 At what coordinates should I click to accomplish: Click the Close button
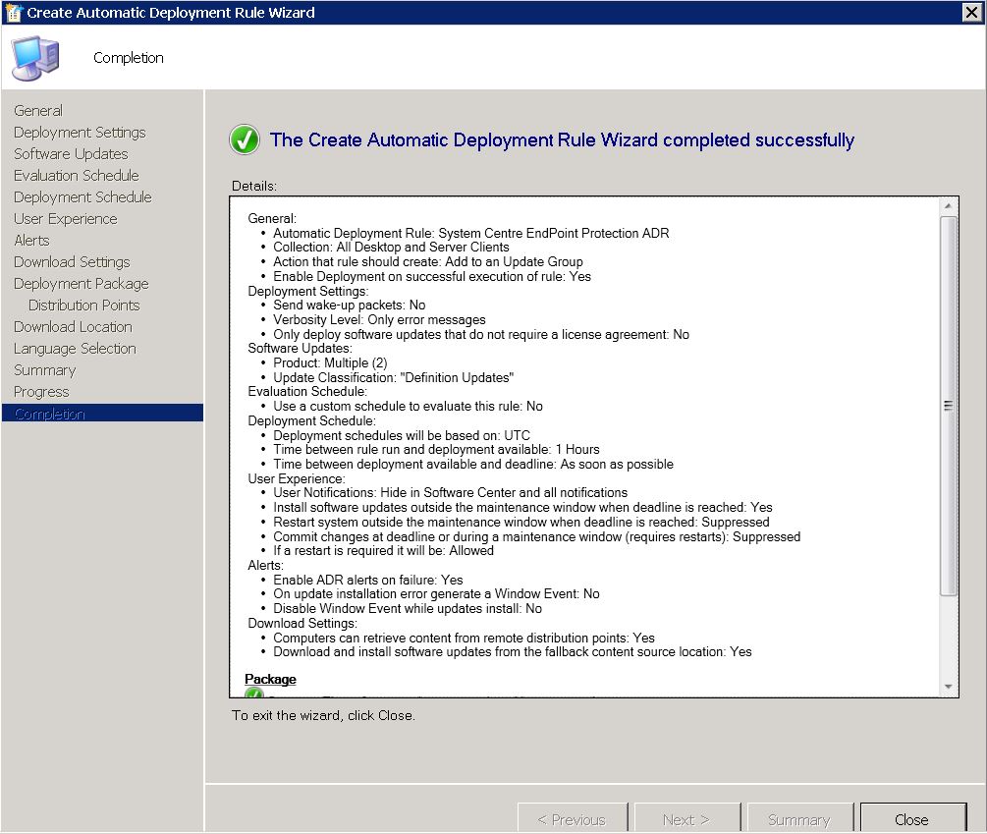912,819
